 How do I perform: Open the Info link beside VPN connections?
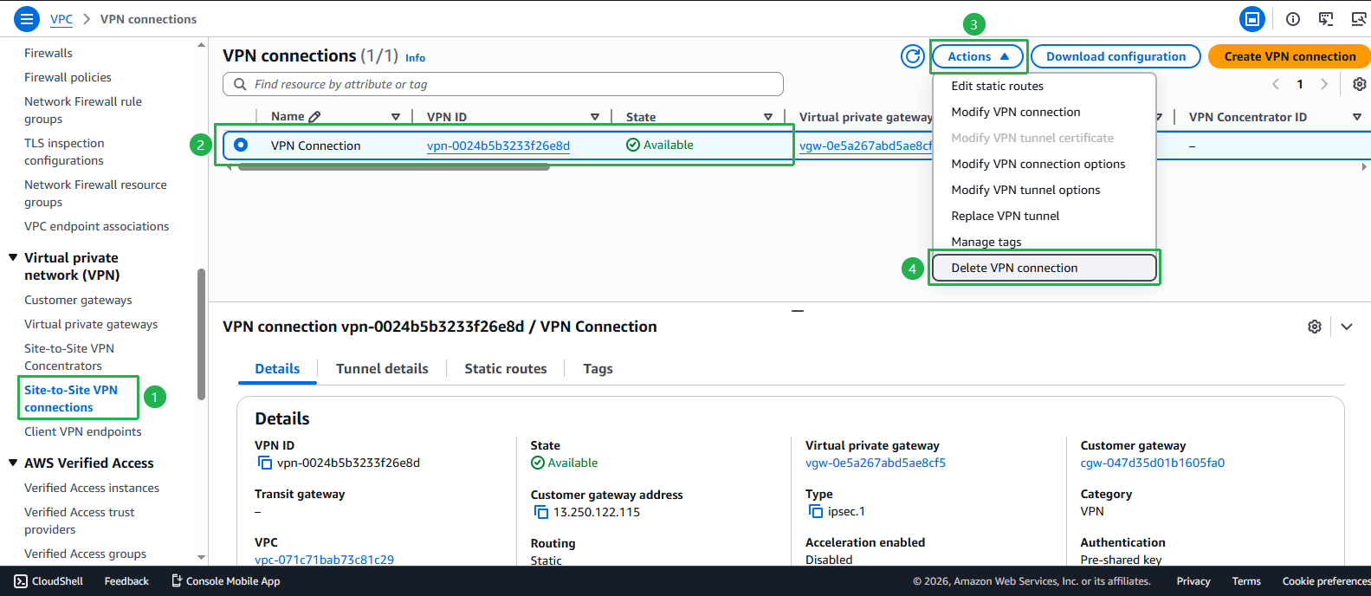415,58
